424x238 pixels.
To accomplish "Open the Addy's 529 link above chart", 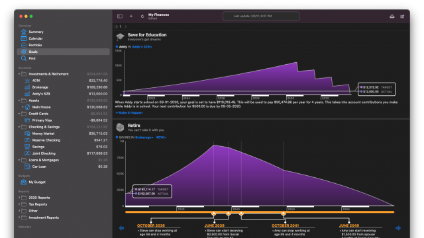I will [142, 47].
